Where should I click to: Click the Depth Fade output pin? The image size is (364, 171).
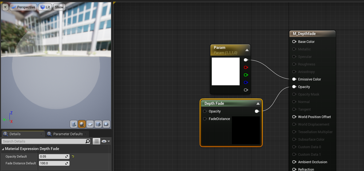click(257, 111)
